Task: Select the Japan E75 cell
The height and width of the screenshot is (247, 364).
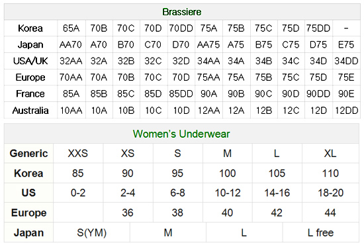Action: tap(346, 44)
